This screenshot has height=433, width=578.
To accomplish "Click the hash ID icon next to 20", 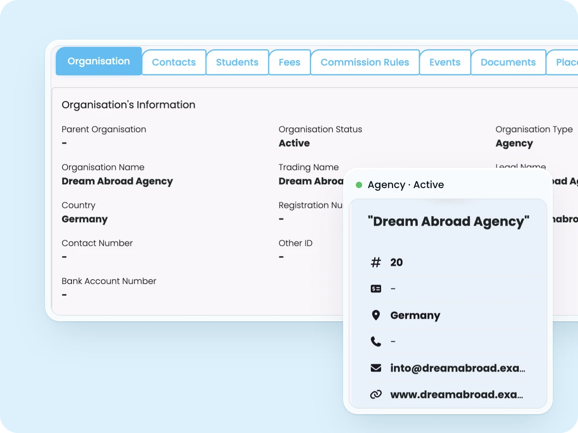I will tap(376, 263).
